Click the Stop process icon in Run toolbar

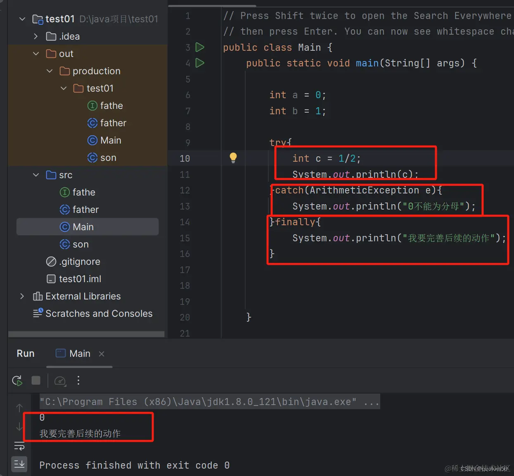[x=36, y=380]
